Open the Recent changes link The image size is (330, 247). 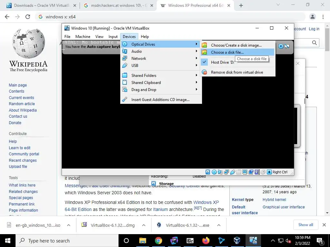23,160
